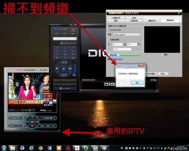Select the AV2 source on remote
Image resolution: width=189 pixels, height=151 pixels.
73,34
